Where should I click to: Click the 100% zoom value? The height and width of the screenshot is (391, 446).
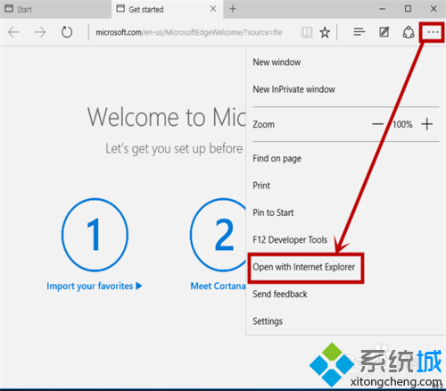point(402,124)
